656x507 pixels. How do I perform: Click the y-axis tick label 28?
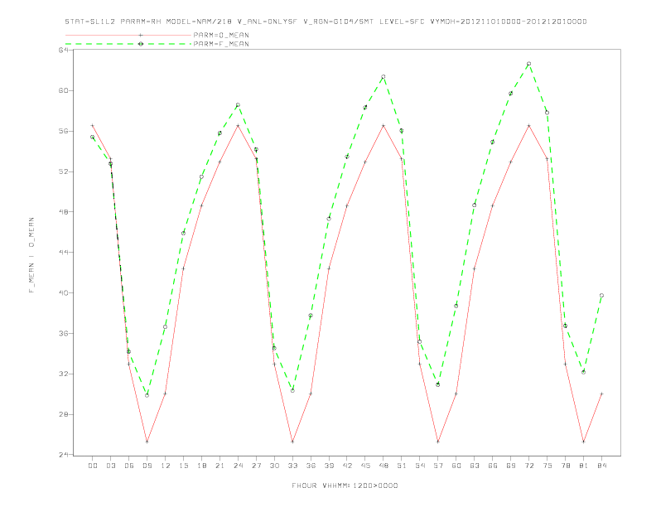(64, 414)
